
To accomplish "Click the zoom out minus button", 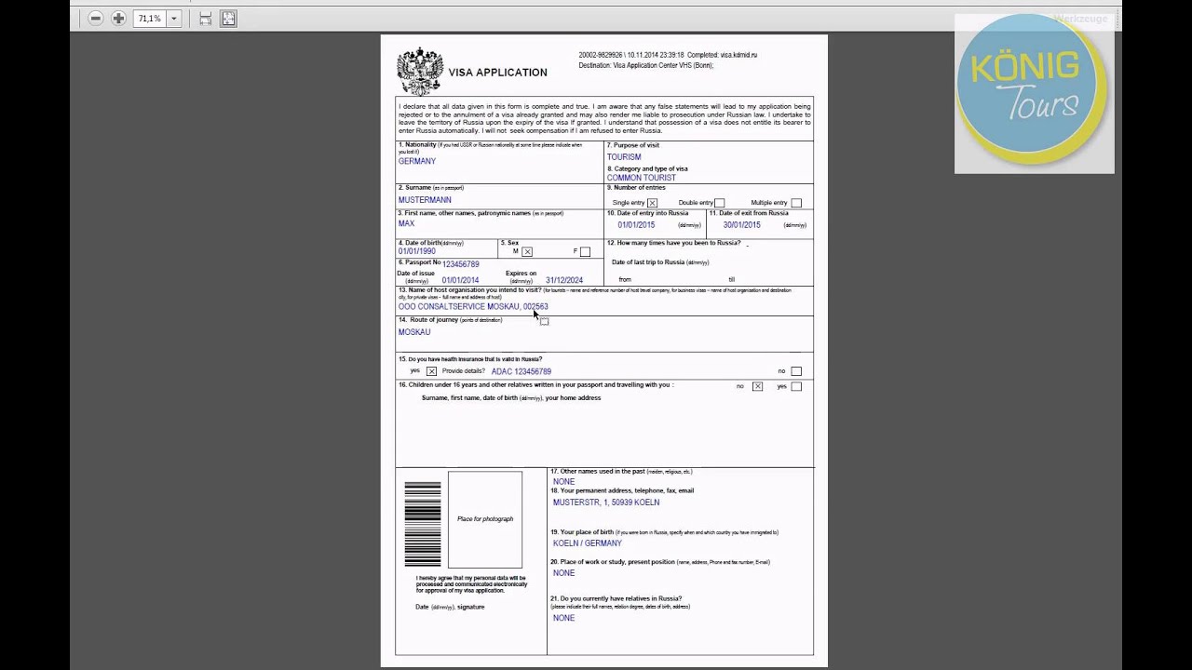I will [95, 19].
